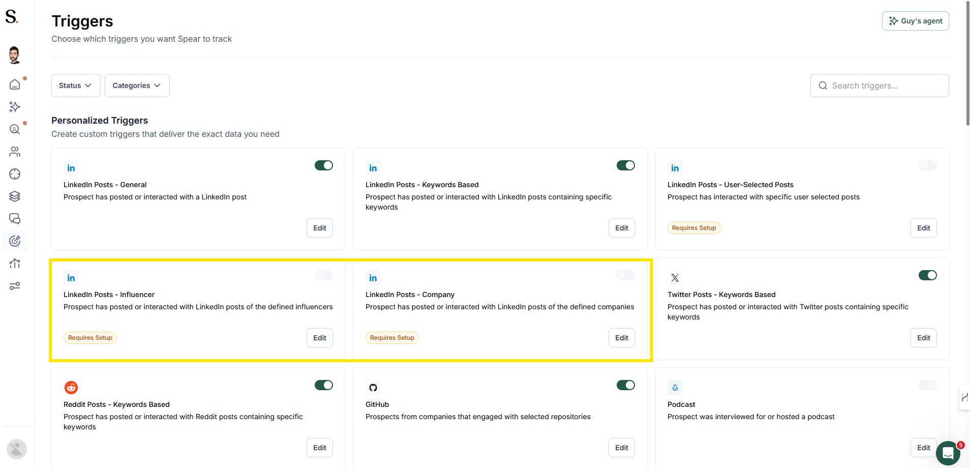The image size is (970, 468).
Task: Expand the Status filter dropdown
Action: (x=76, y=85)
